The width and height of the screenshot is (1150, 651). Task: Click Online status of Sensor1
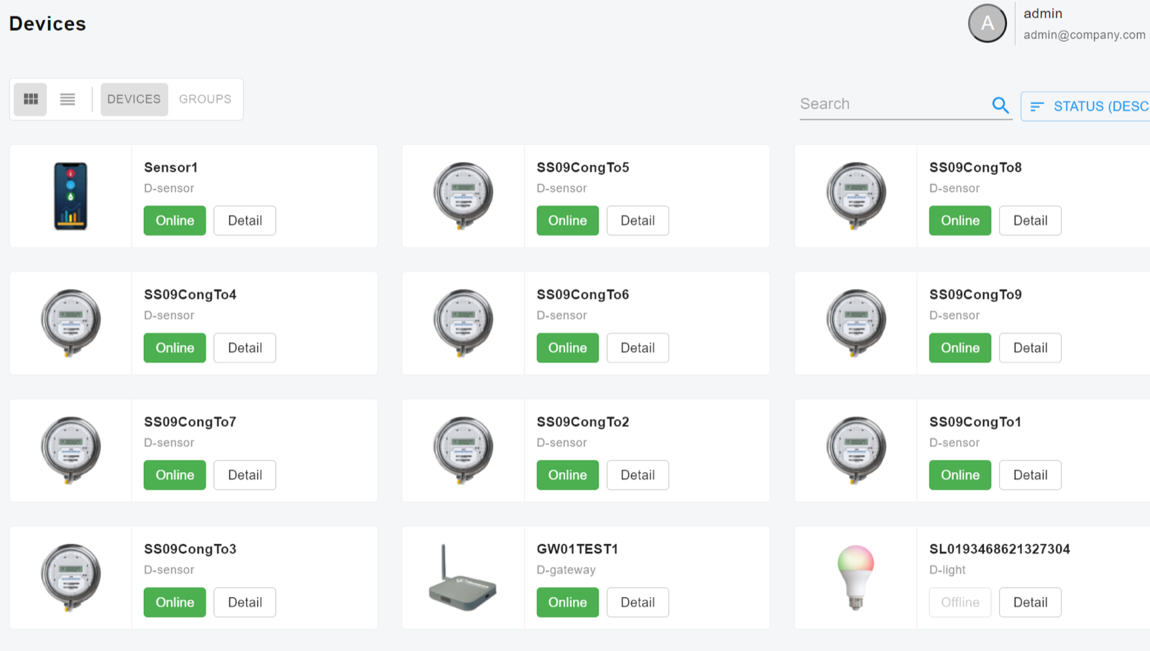click(175, 221)
